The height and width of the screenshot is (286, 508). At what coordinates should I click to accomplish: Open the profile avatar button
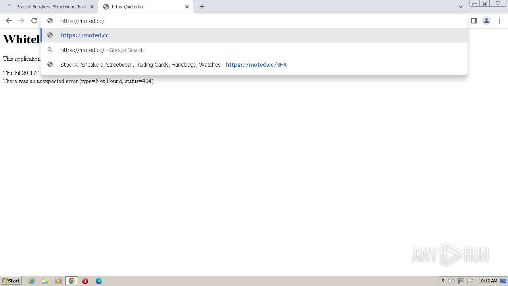(487, 21)
